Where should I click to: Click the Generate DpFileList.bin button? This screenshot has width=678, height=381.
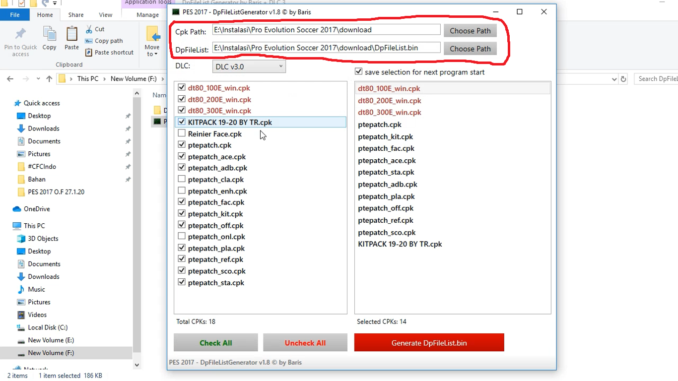coord(429,342)
